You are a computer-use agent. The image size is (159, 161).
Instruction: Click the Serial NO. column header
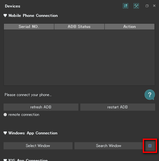point(29,27)
